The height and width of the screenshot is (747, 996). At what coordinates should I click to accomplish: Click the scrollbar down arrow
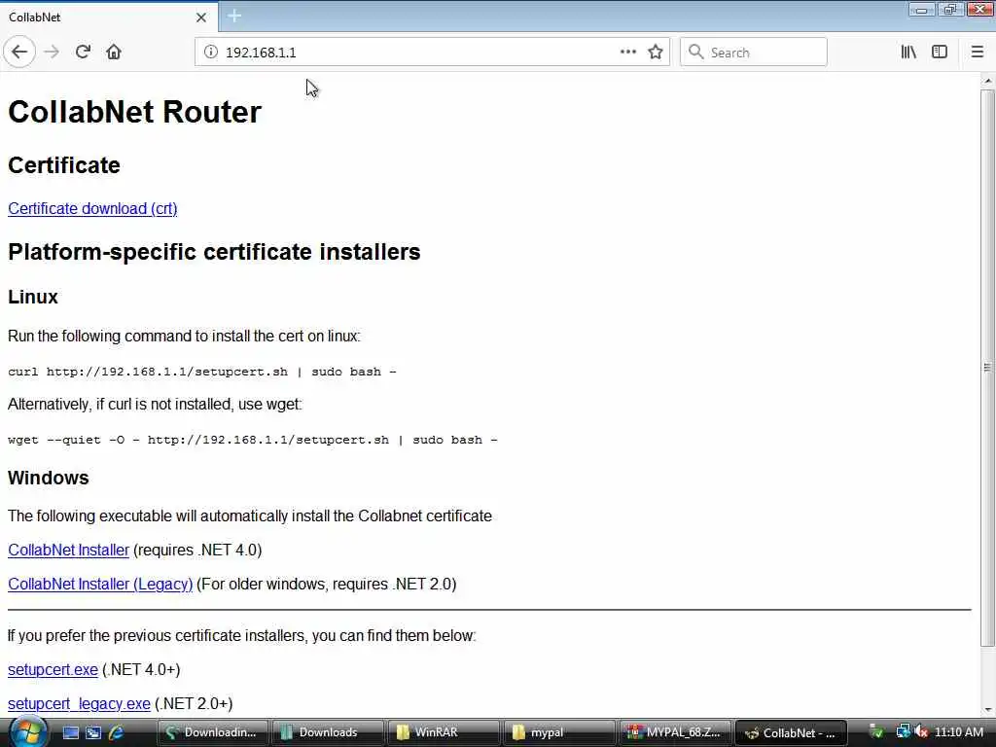click(987, 710)
